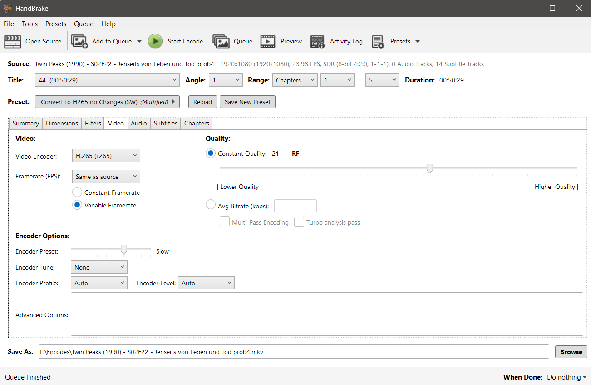Screen dimensions: 591x385
Task: Open the Queue via its stacked-images icon
Action: [x=221, y=41]
